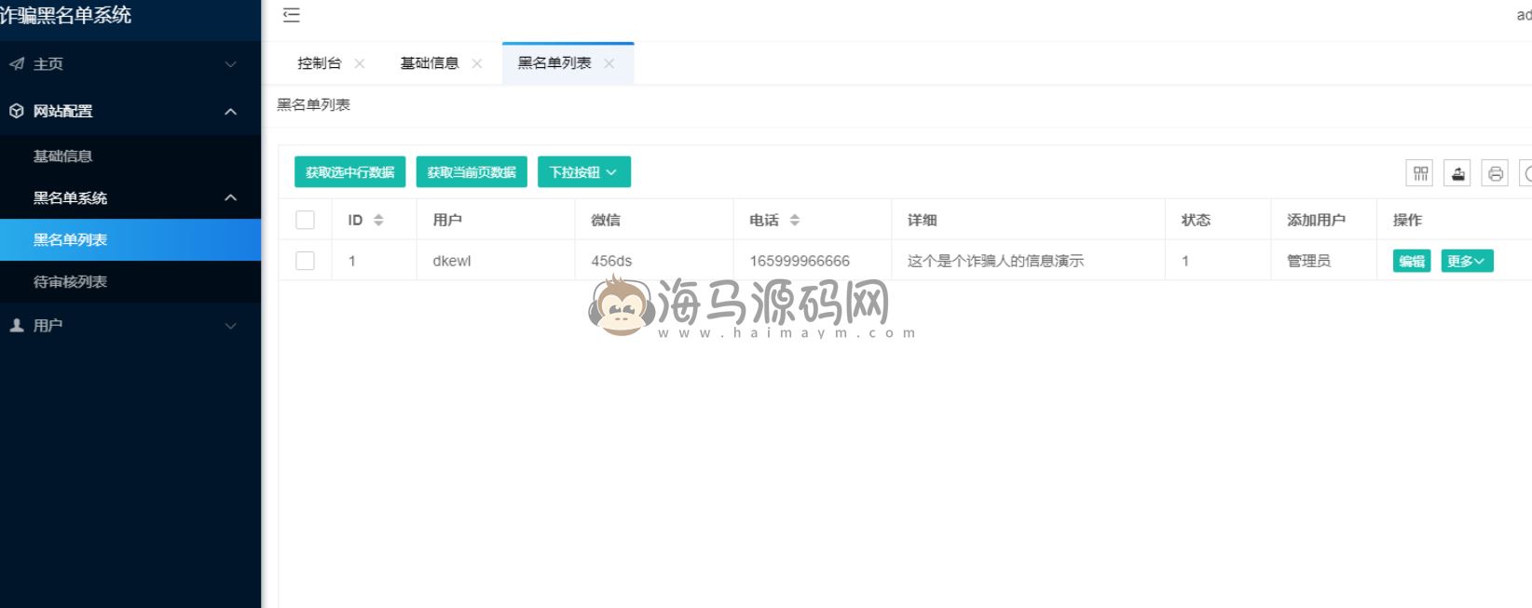Sort by the 电话 column arrows
1532x608 pixels.
[795, 221]
